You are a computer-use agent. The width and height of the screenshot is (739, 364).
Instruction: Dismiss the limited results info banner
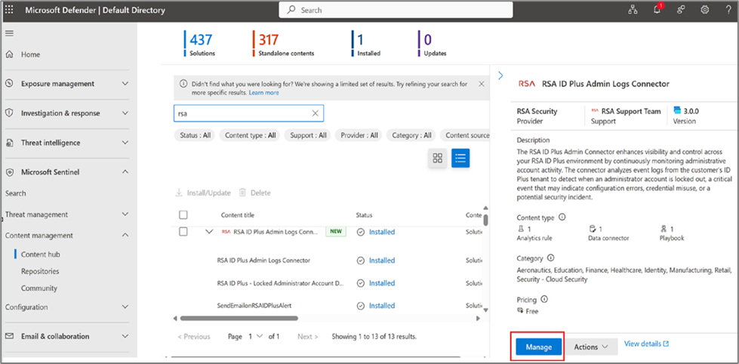pyautogui.click(x=482, y=84)
